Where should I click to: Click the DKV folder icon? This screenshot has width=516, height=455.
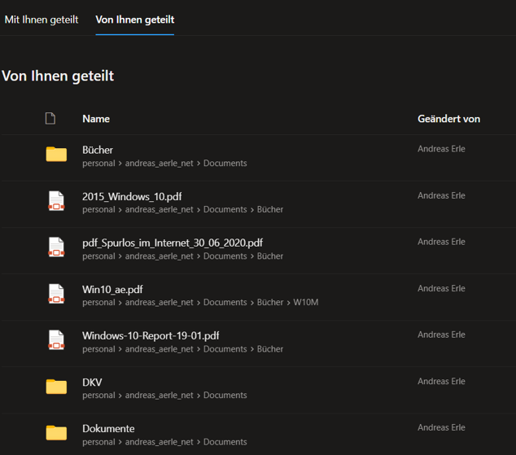point(56,387)
